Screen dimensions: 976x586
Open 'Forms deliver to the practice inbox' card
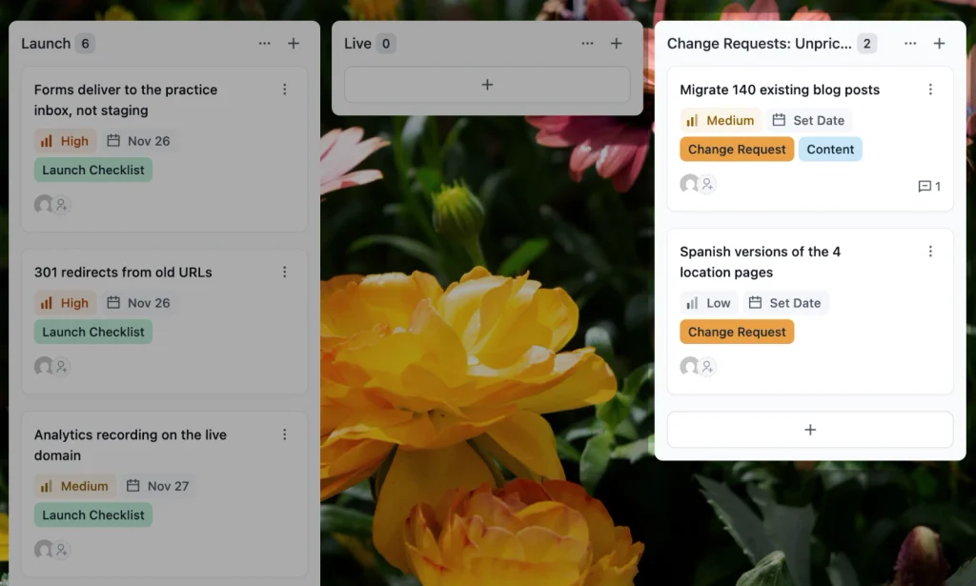point(126,100)
